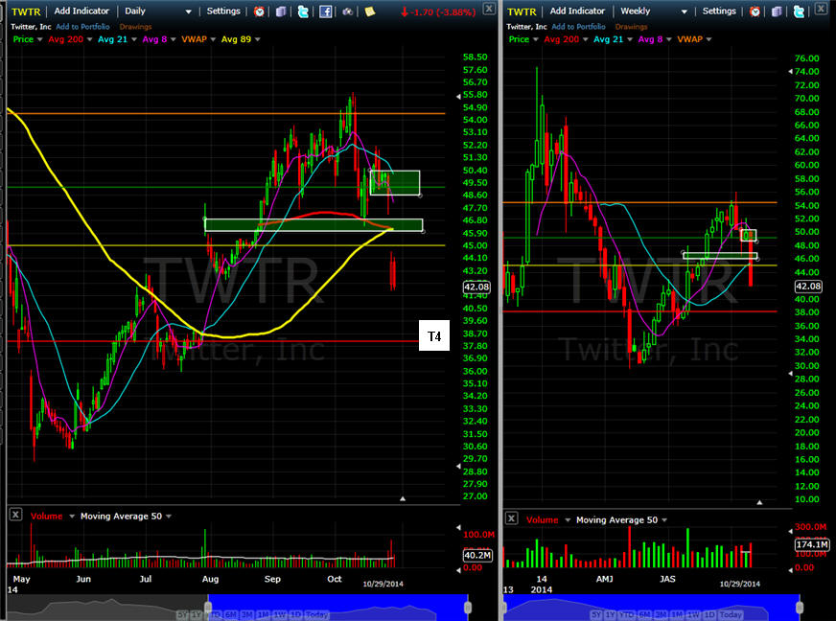This screenshot has height=621, width=836.
Task: Click Add to Portfolio link in Daily chart
Action: click(x=82, y=26)
